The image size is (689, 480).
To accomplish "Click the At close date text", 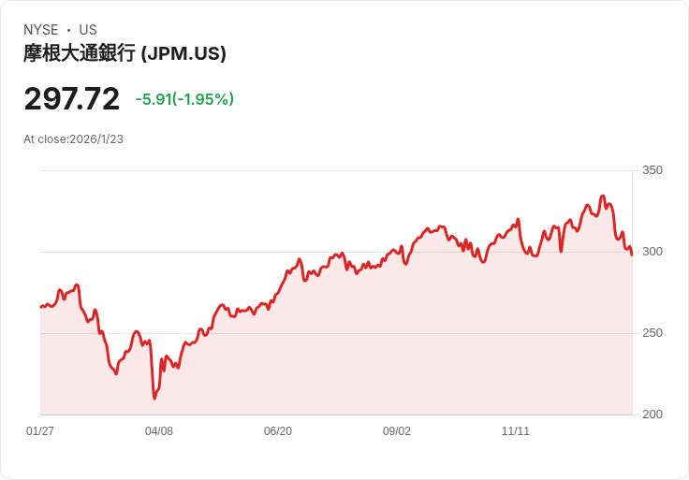I will click(73, 139).
